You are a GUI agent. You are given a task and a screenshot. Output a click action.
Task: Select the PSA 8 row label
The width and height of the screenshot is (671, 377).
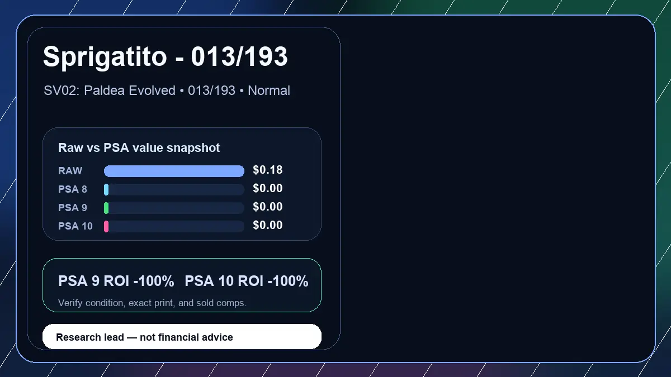pos(73,189)
